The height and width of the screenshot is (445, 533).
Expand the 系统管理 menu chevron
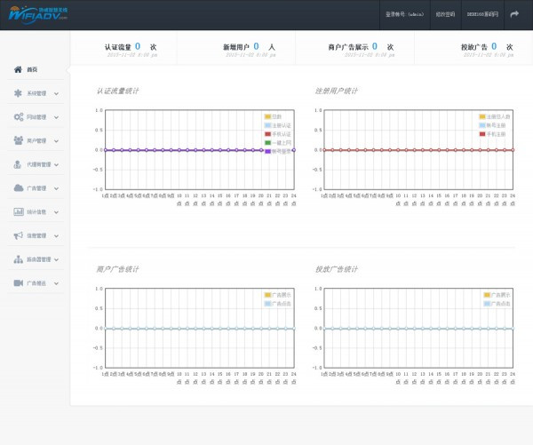(x=56, y=93)
